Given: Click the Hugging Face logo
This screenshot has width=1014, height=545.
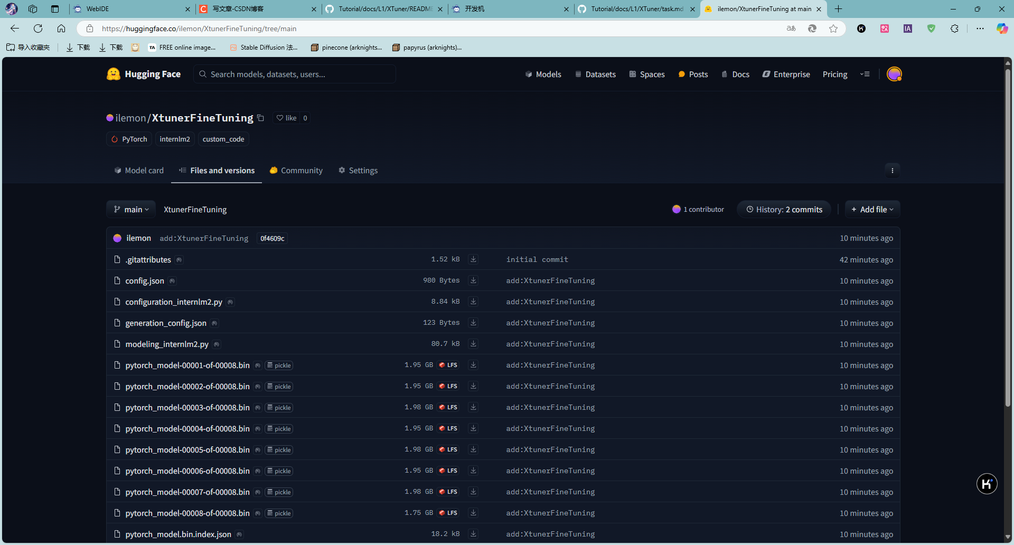Looking at the screenshot, I should tap(144, 74).
